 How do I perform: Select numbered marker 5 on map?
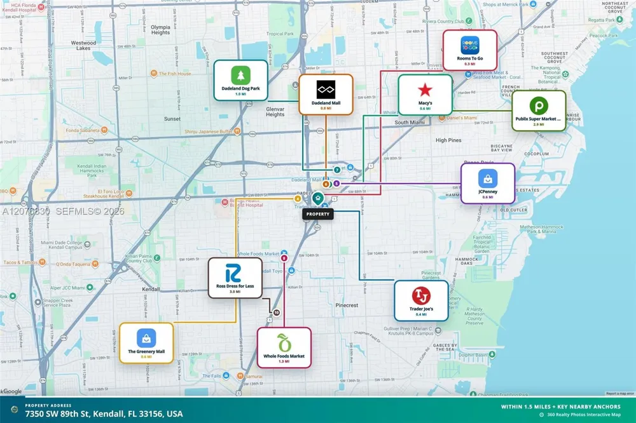(336, 184)
